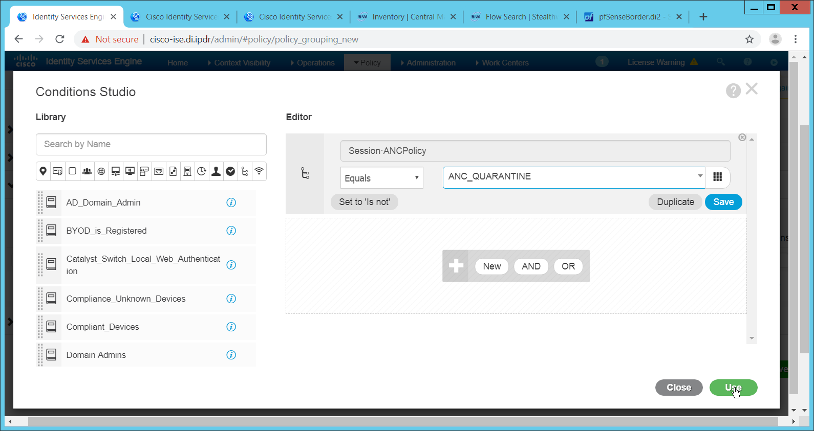Toggle the single user filter icon
The image size is (814, 431).
[216, 171]
